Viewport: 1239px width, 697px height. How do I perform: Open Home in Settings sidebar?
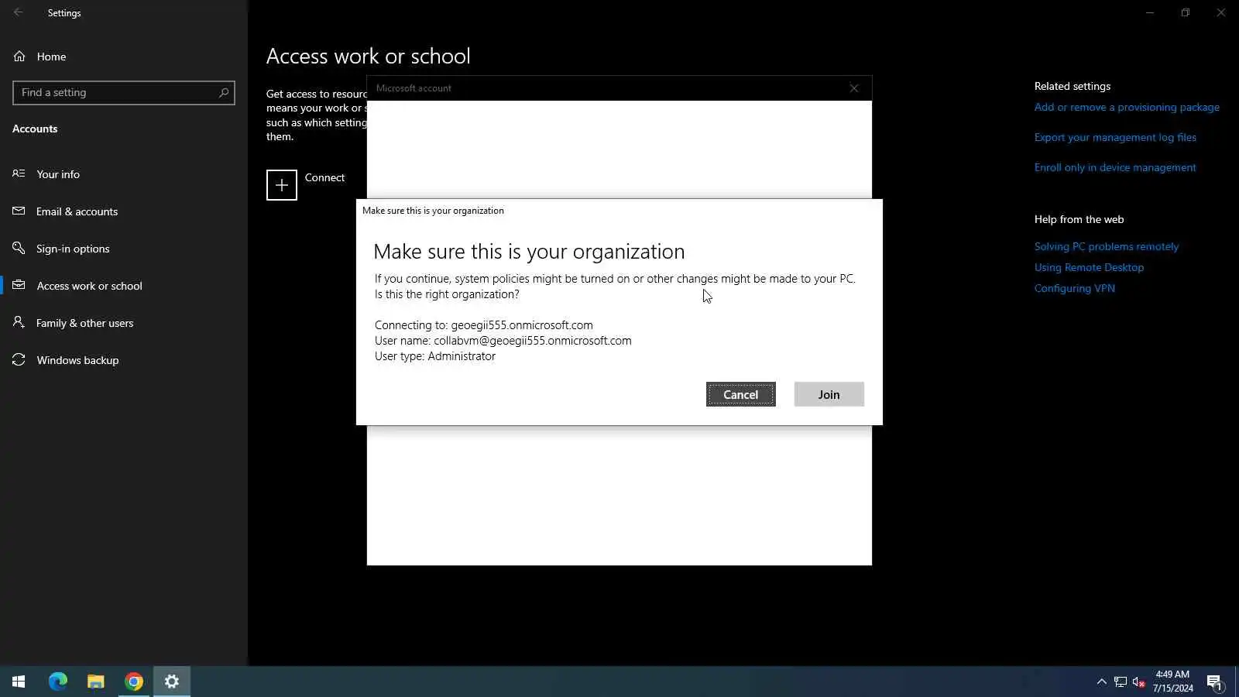coord(124,57)
